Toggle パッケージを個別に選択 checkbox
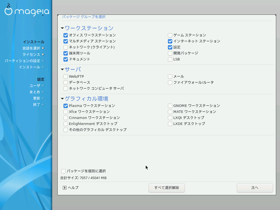The height and width of the screenshot is (210, 280). [63, 171]
